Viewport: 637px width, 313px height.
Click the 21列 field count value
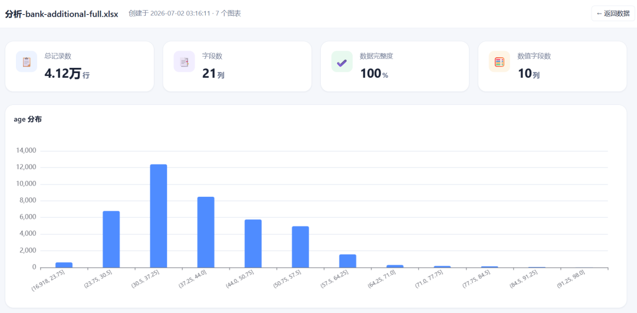click(x=214, y=74)
